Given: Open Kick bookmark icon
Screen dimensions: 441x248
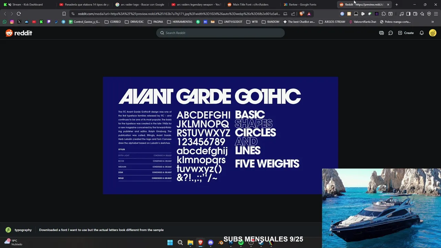Looking at the screenshot, I should [x=41, y=22].
